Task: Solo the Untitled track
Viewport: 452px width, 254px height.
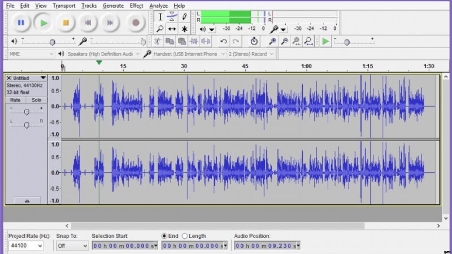Action: coord(36,99)
